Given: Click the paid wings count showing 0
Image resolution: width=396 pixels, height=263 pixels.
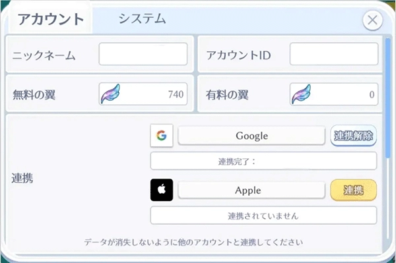Looking at the screenshot, I should (x=372, y=94).
